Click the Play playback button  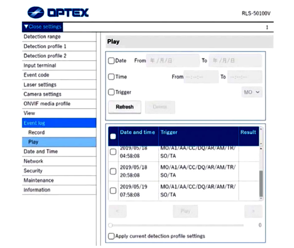pyautogui.click(x=185, y=211)
